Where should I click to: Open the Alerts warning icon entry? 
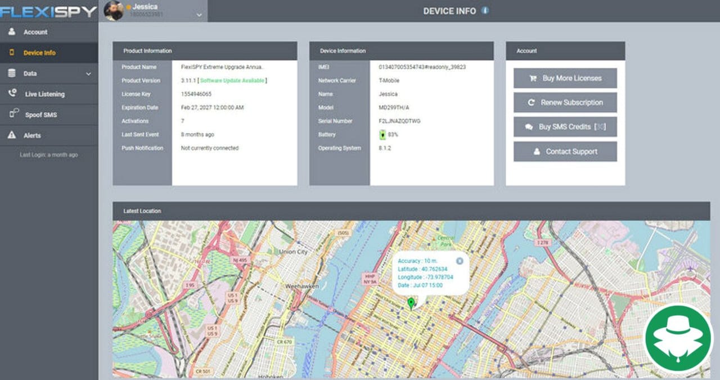coord(12,135)
